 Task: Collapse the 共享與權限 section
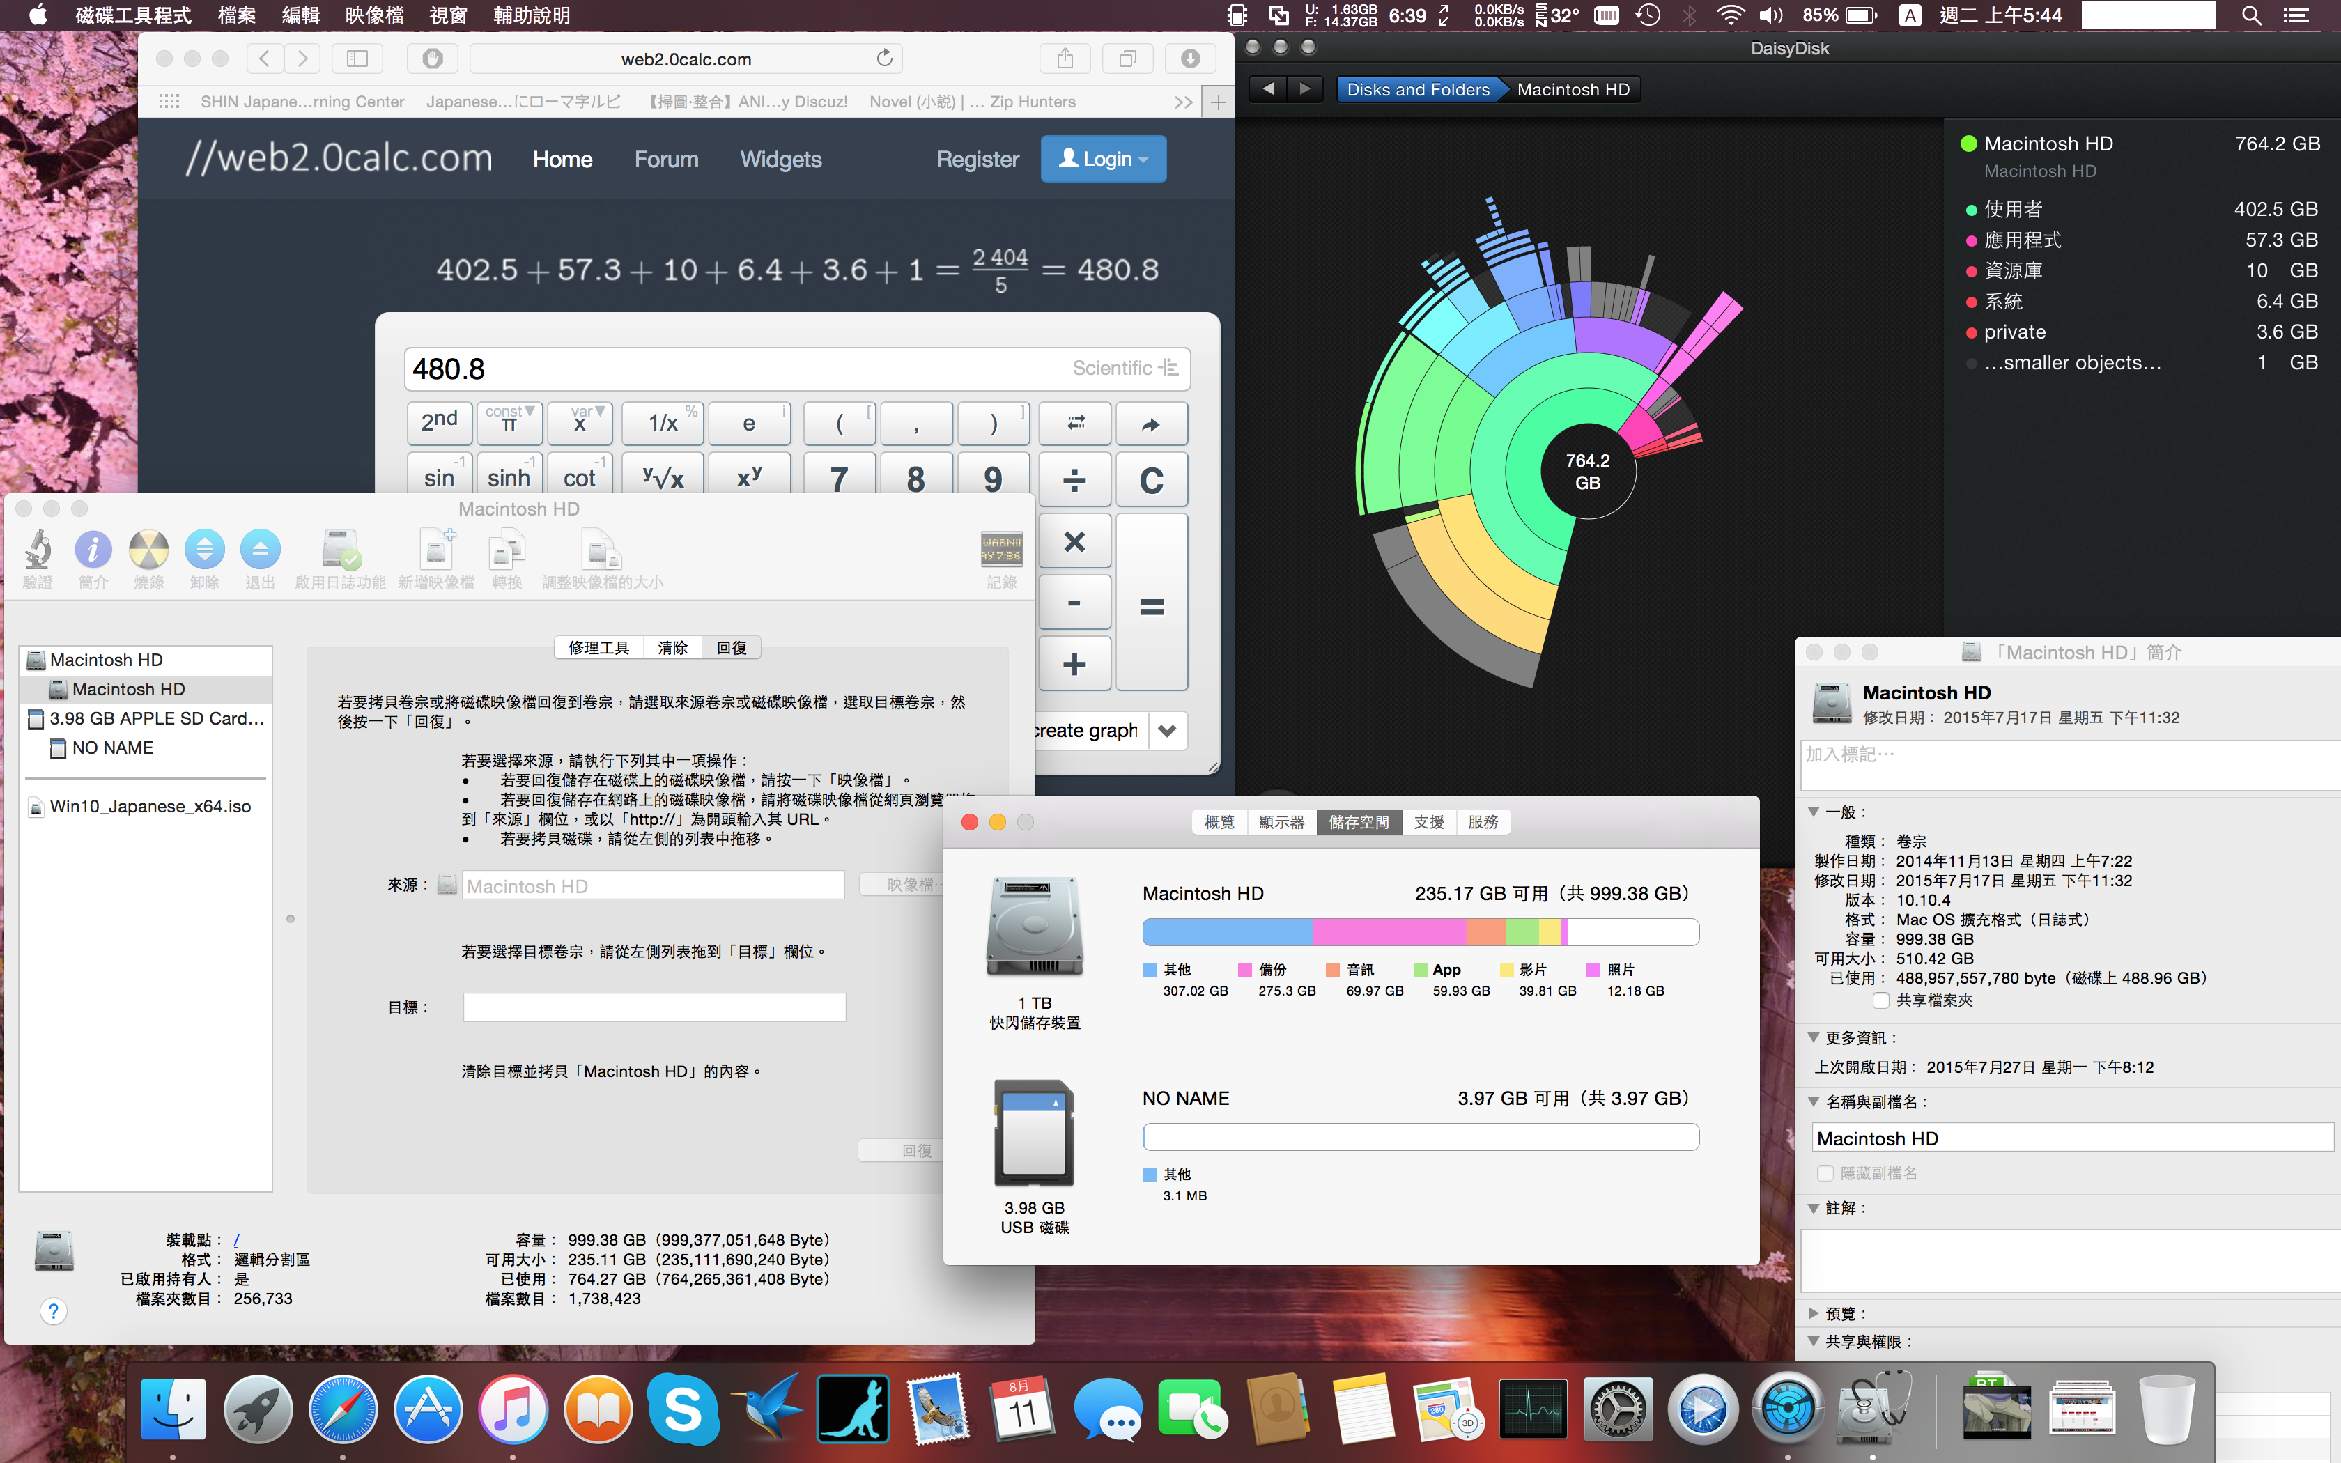[1814, 1341]
